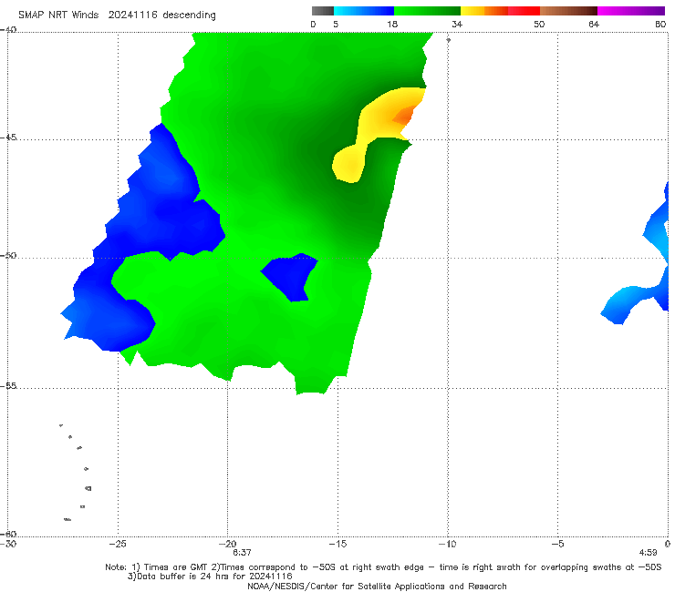Screen dimensions: 675x592
Task: Click the note '3)Data buffer is 24 hrs'
Action: tap(210, 577)
